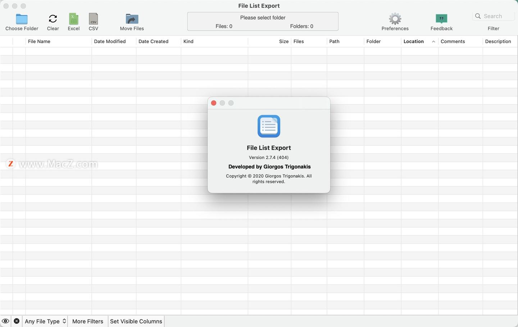This screenshot has height=327, width=518.
Task: Open the Any File Type dropdown
Action: coord(44,321)
